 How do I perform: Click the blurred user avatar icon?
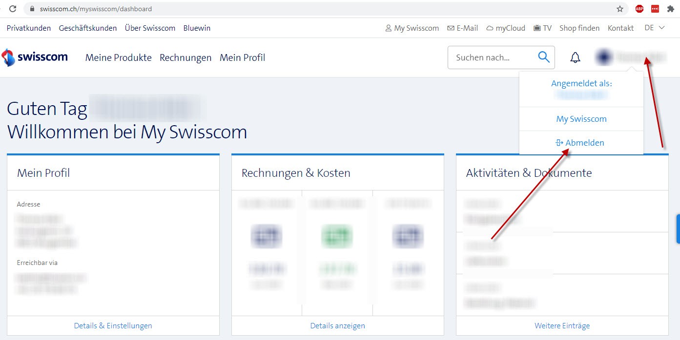(604, 57)
